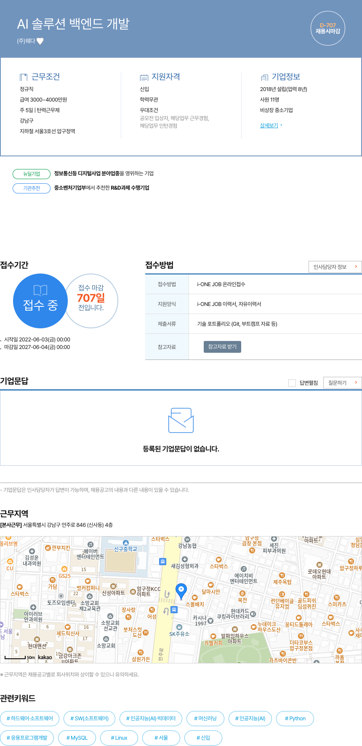Click the 질문하기 button
The width and height of the screenshot is (362, 746).
tap(343, 382)
